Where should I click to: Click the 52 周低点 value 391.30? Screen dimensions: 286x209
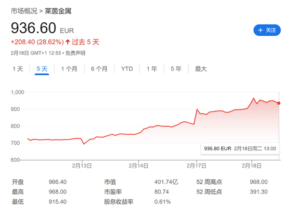[258, 192]
